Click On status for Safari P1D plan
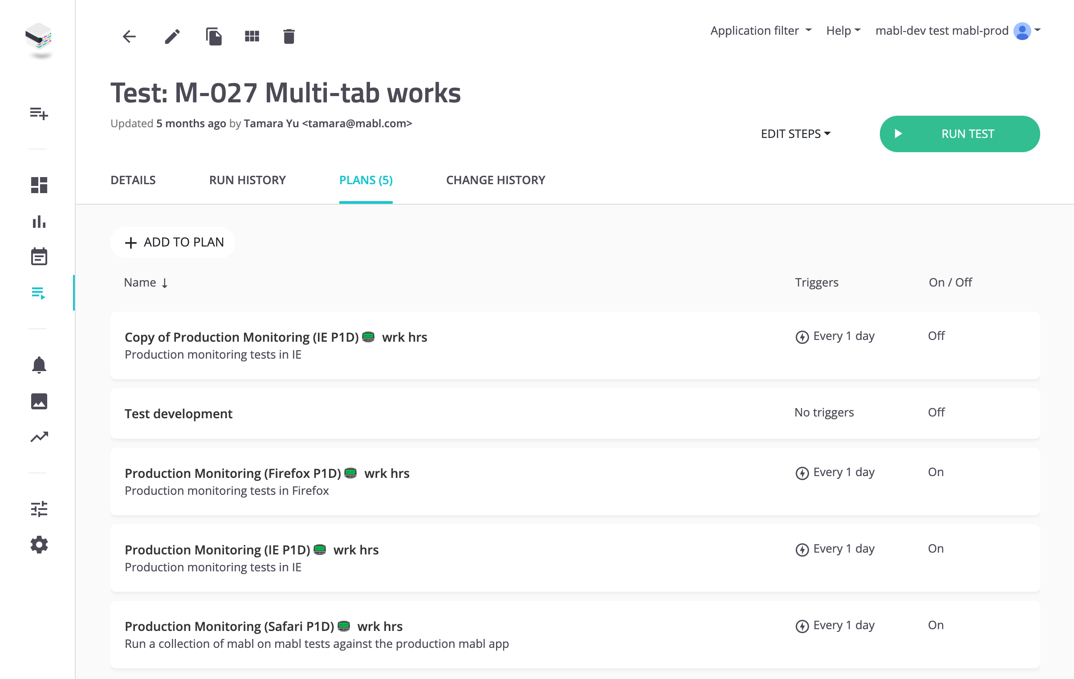The image size is (1074, 679). coord(935,625)
